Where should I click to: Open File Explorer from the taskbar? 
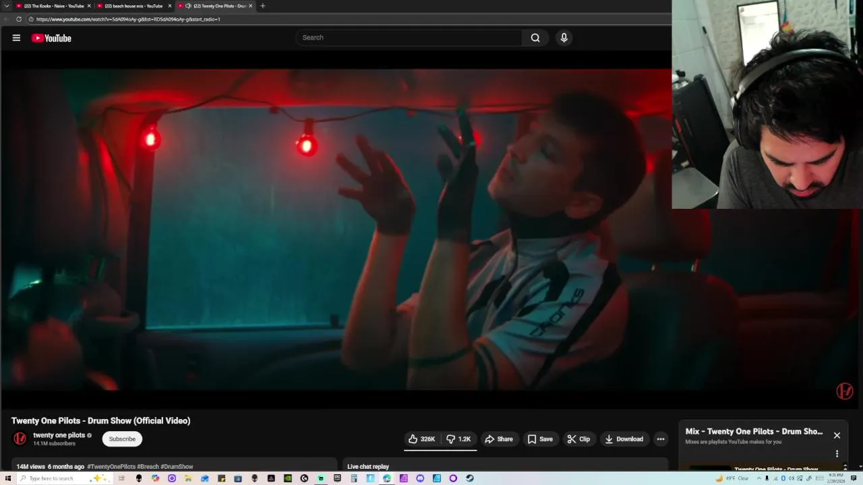point(187,478)
